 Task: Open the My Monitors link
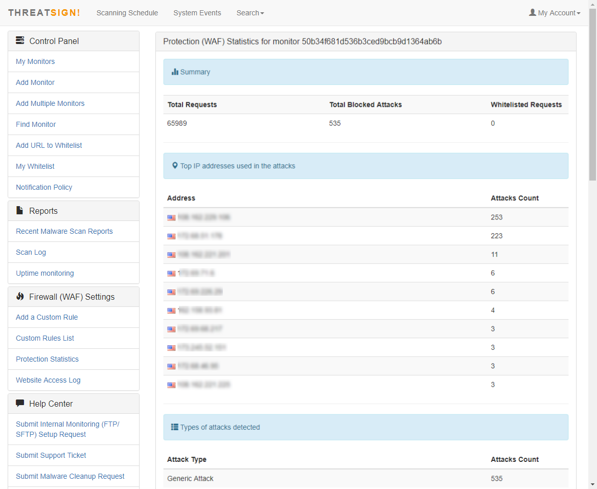point(35,61)
